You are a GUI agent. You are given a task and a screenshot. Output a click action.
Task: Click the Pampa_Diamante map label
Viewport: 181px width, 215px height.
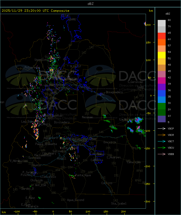[x=46, y=144]
